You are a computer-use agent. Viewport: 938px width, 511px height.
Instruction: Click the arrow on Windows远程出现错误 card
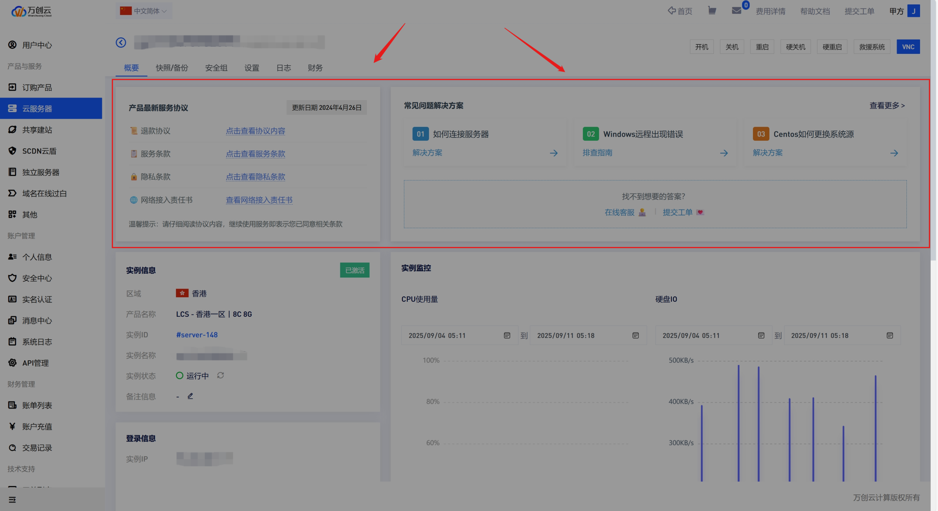[724, 153]
